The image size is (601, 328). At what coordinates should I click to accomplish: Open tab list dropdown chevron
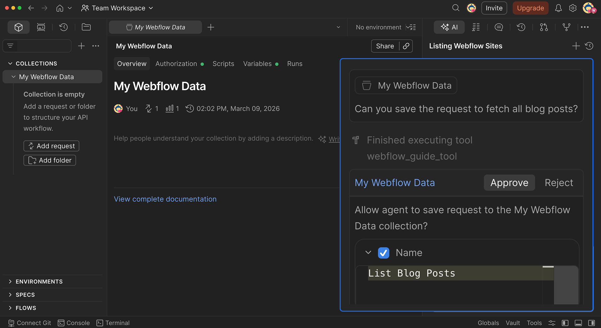(x=338, y=27)
